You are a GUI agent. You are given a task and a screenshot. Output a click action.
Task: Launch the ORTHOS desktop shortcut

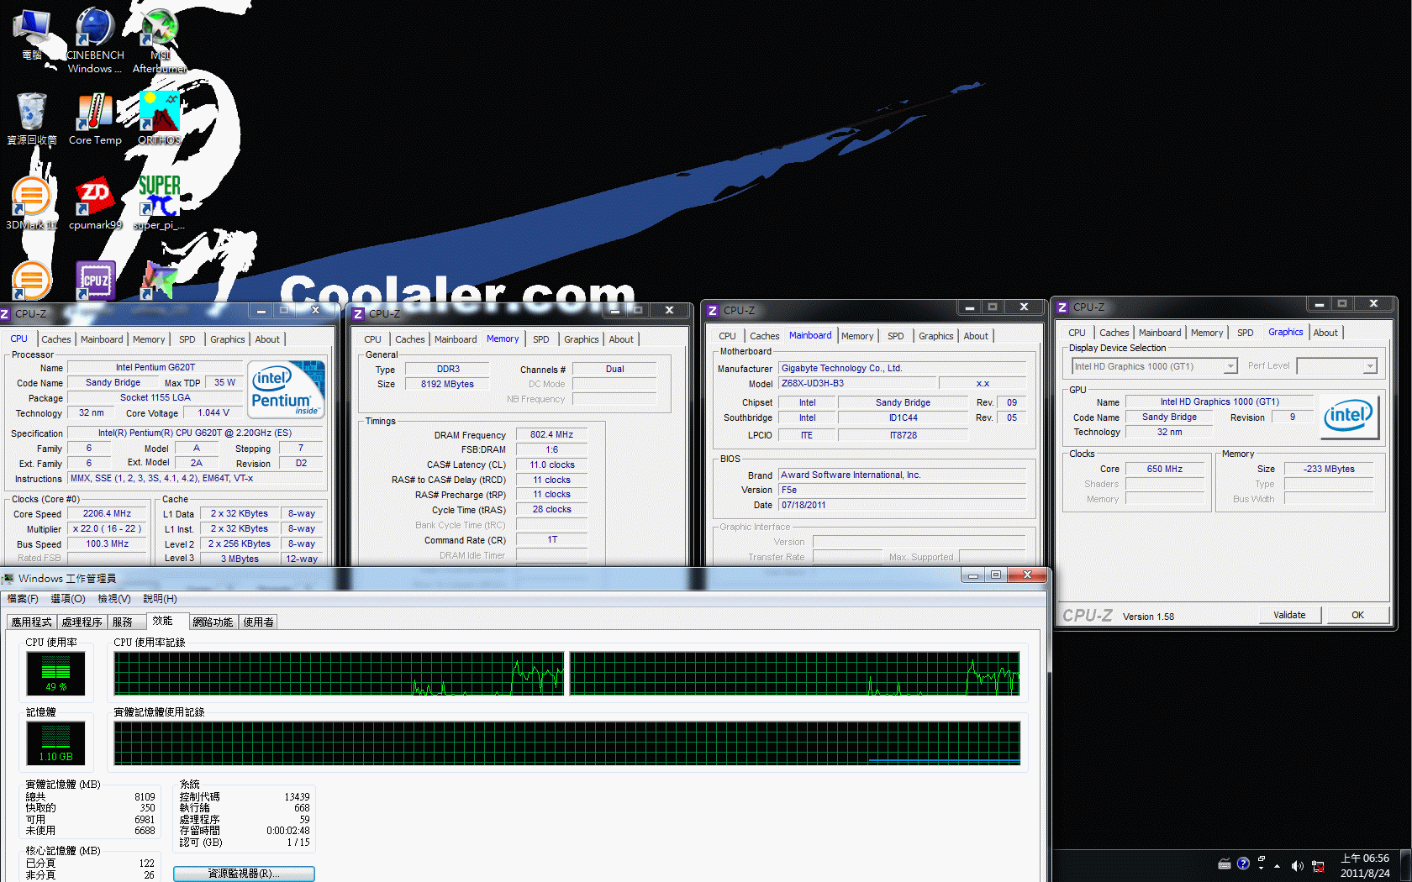tap(160, 118)
